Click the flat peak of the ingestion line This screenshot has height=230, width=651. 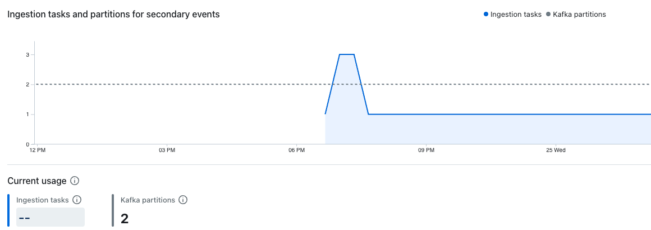coord(347,54)
